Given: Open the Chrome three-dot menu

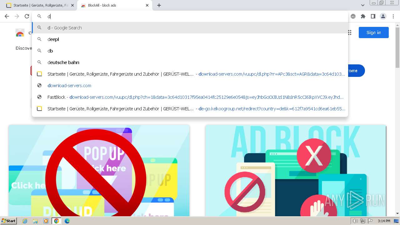Looking at the screenshot, I should [x=393, y=16].
